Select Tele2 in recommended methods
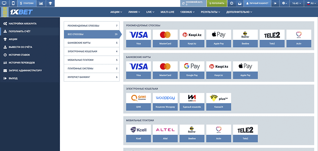 (272, 38)
